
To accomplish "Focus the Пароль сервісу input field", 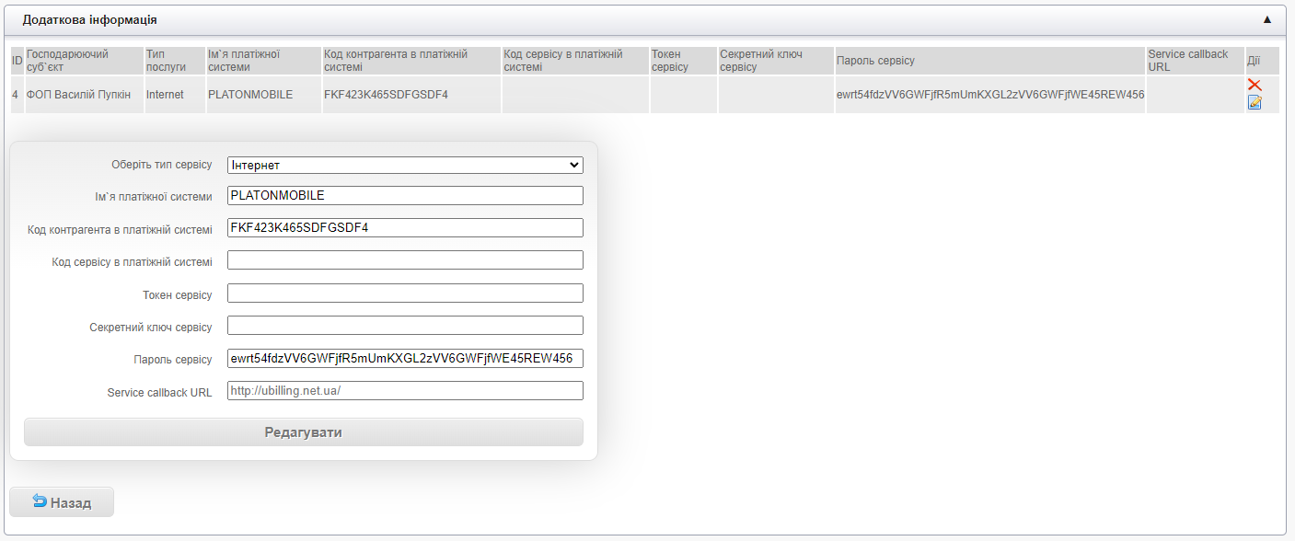I will pos(405,359).
